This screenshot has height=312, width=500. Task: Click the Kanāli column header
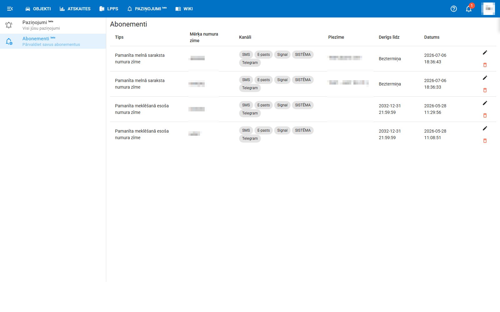(x=245, y=37)
